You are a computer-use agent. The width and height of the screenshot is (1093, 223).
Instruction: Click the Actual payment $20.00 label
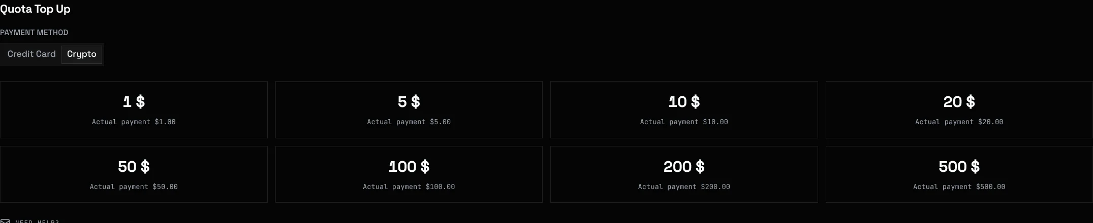[959, 122]
